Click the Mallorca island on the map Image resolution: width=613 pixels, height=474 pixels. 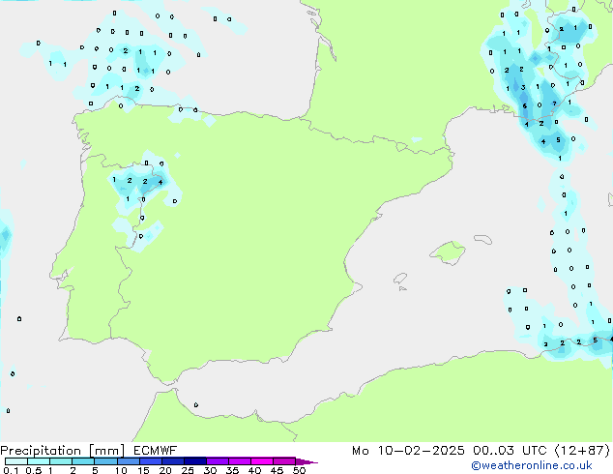[x=449, y=252]
